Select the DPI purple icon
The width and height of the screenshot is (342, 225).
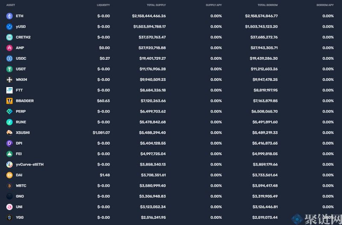click(9, 143)
